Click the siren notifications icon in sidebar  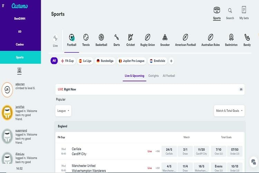point(19,71)
